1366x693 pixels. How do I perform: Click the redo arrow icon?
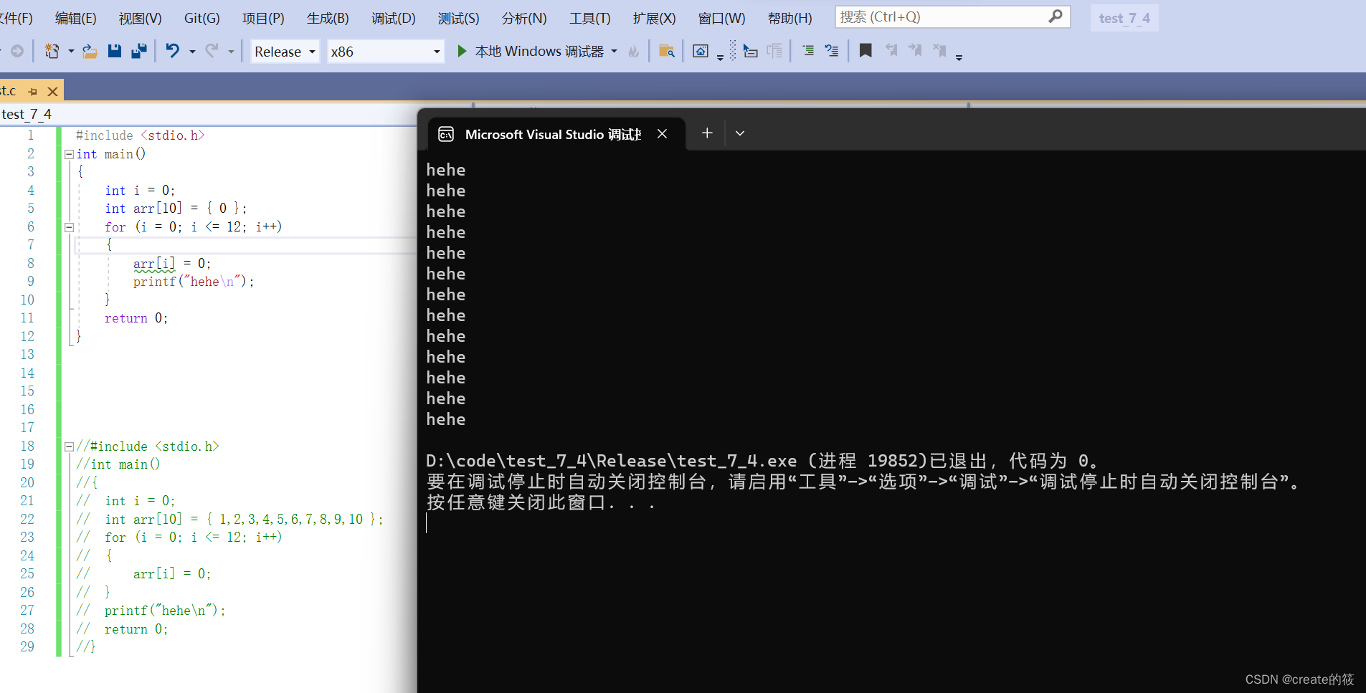coord(212,51)
